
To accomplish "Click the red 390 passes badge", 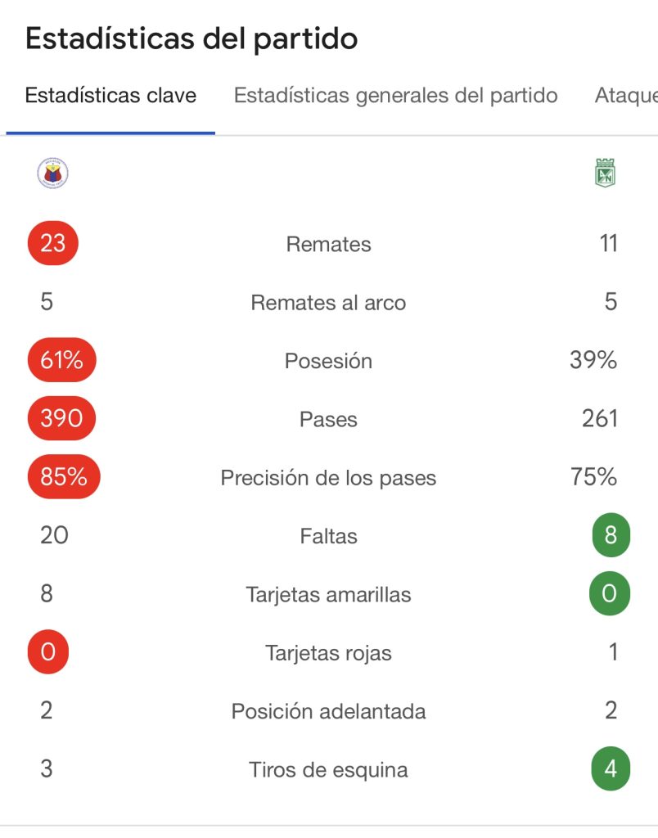I will click(x=62, y=419).
